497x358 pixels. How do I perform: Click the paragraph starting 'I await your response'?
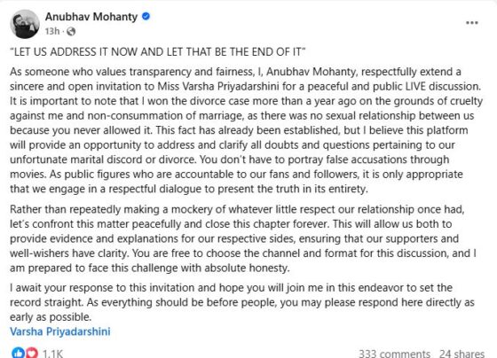tap(242, 302)
